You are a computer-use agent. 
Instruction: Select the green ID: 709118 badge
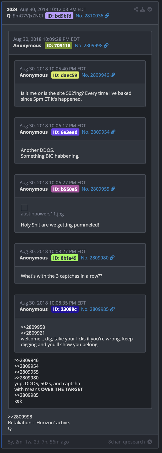[58, 46]
